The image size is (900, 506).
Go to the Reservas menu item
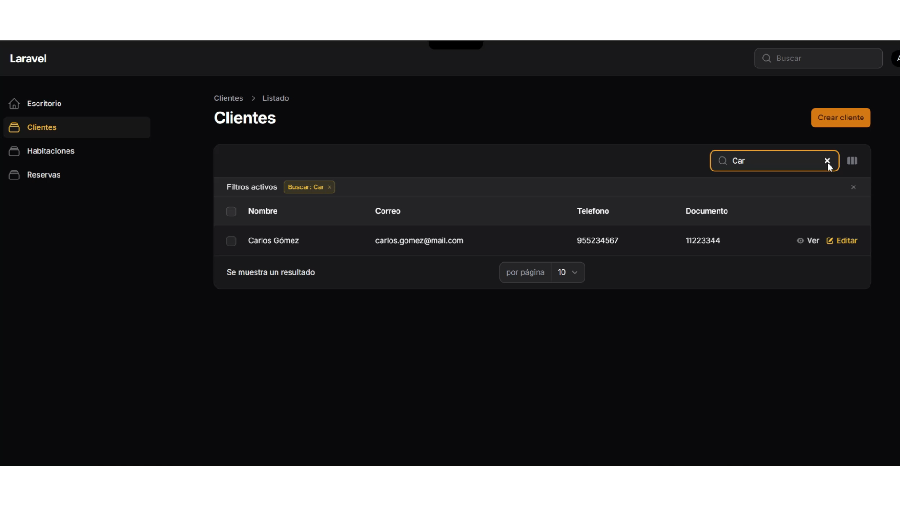44,175
